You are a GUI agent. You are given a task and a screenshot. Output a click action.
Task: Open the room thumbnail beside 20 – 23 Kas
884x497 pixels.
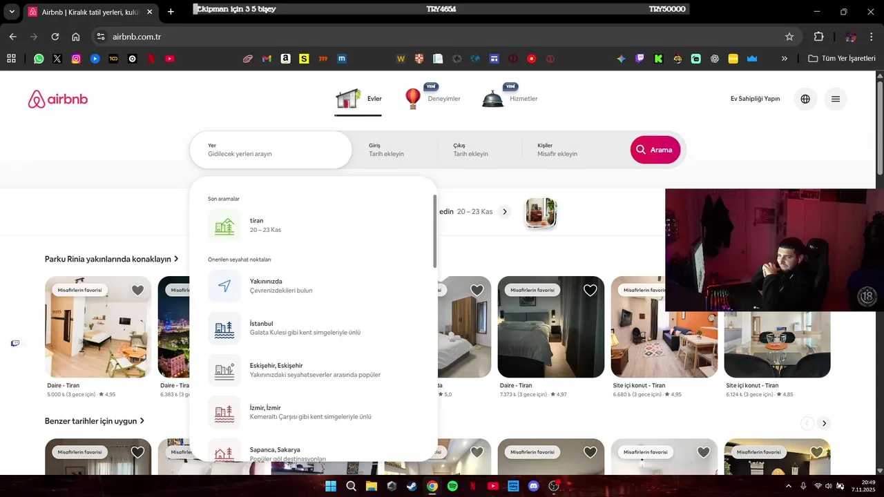pyautogui.click(x=540, y=213)
